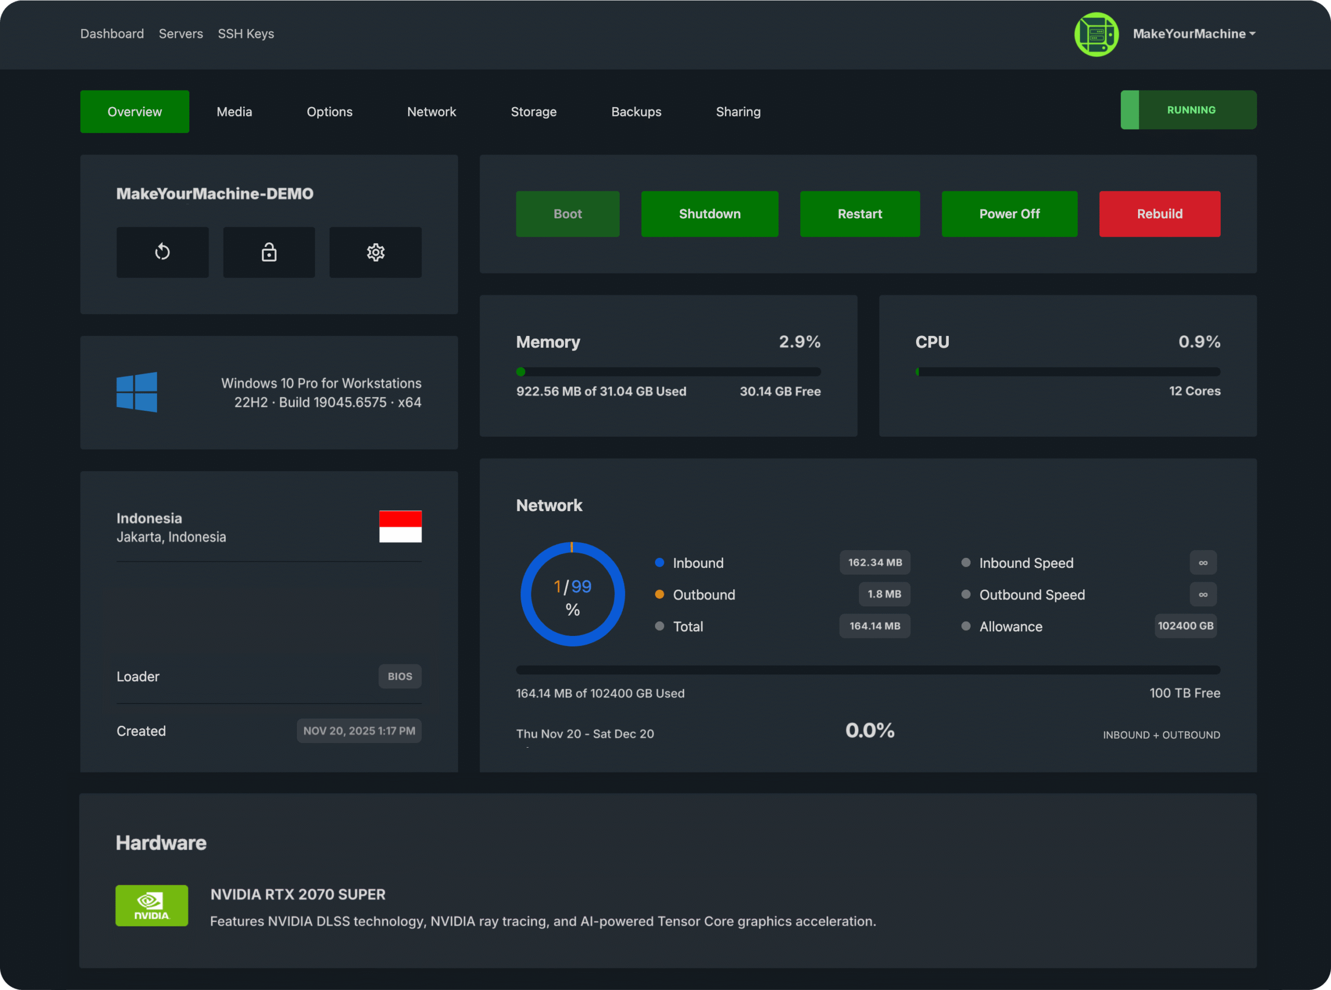1331x990 pixels.
Task: Click the Inbound Speed infinity badge
Action: 1203,563
